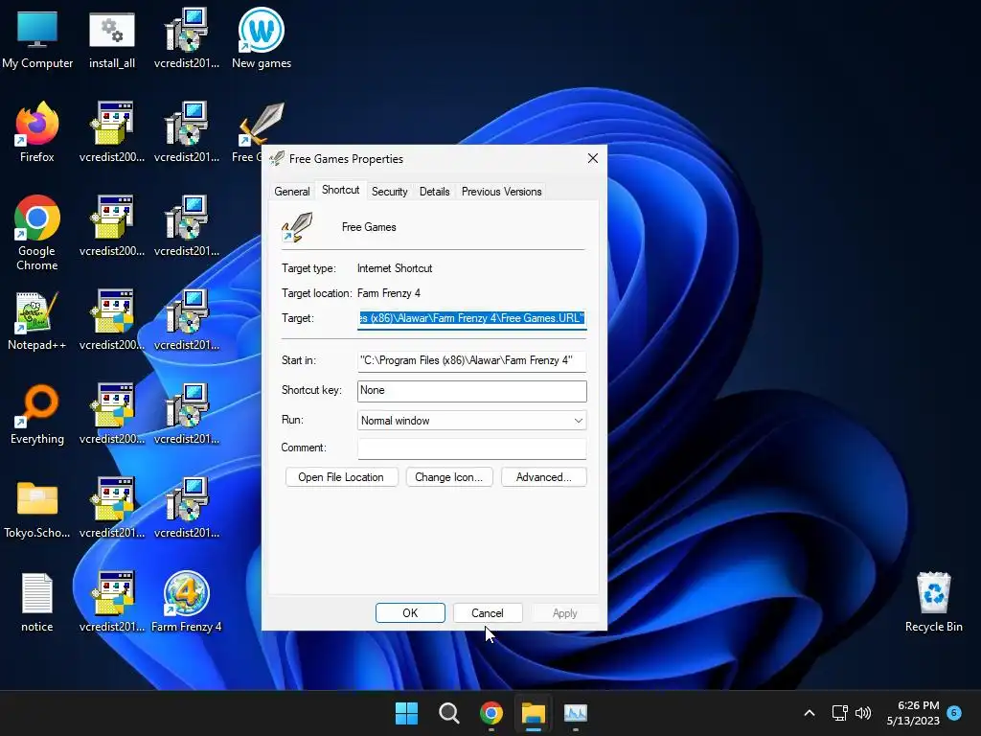Open the clock and date flyout
981x736 pixels.
click(913, 713)
